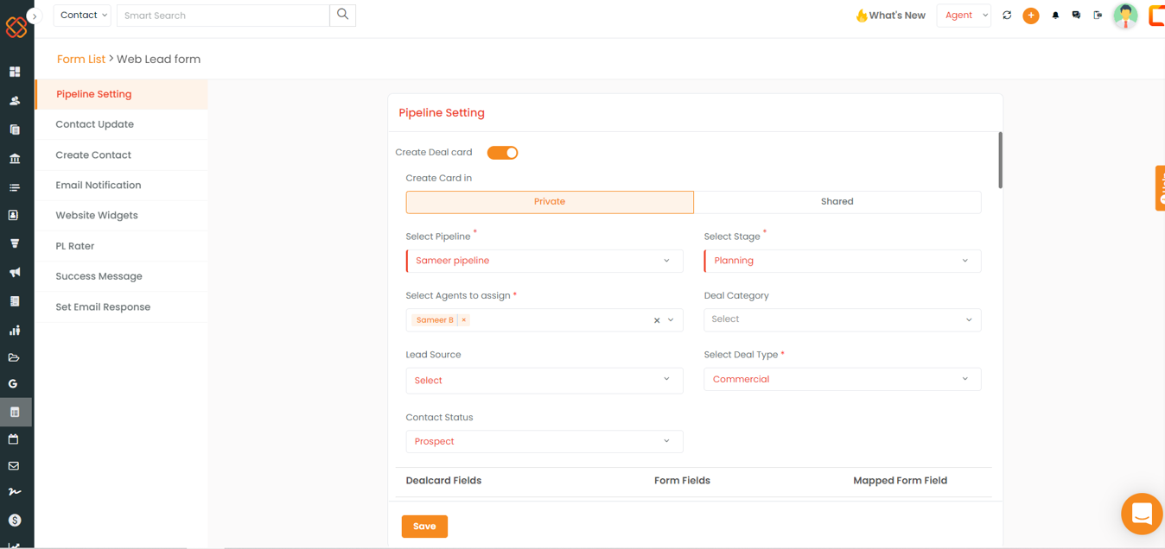Open the live chat support bubble

coord(1142,514)
